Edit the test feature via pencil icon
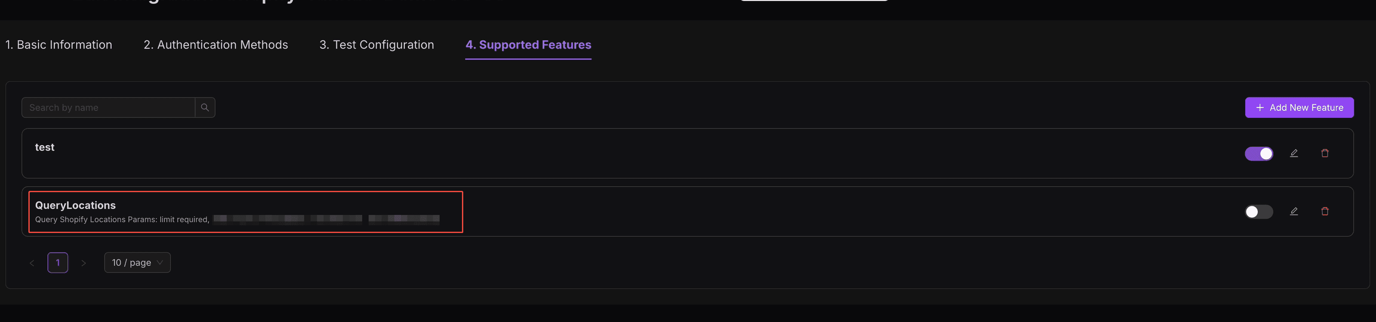 (1294, 153)
